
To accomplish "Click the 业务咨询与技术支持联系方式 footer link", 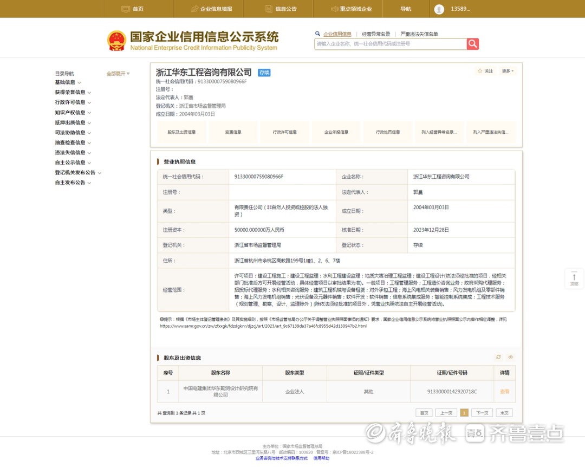I will coord(281,458).
